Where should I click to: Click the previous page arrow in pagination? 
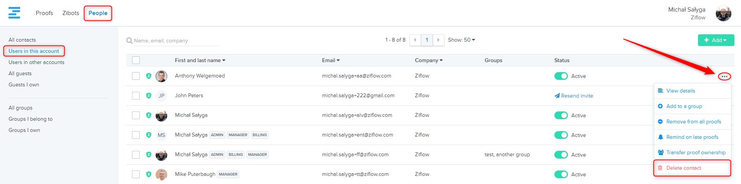point(415,40)
